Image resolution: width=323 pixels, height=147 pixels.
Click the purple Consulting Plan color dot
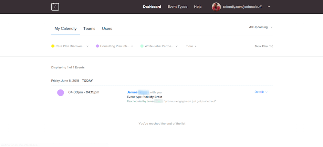click(x=98, y=46)
